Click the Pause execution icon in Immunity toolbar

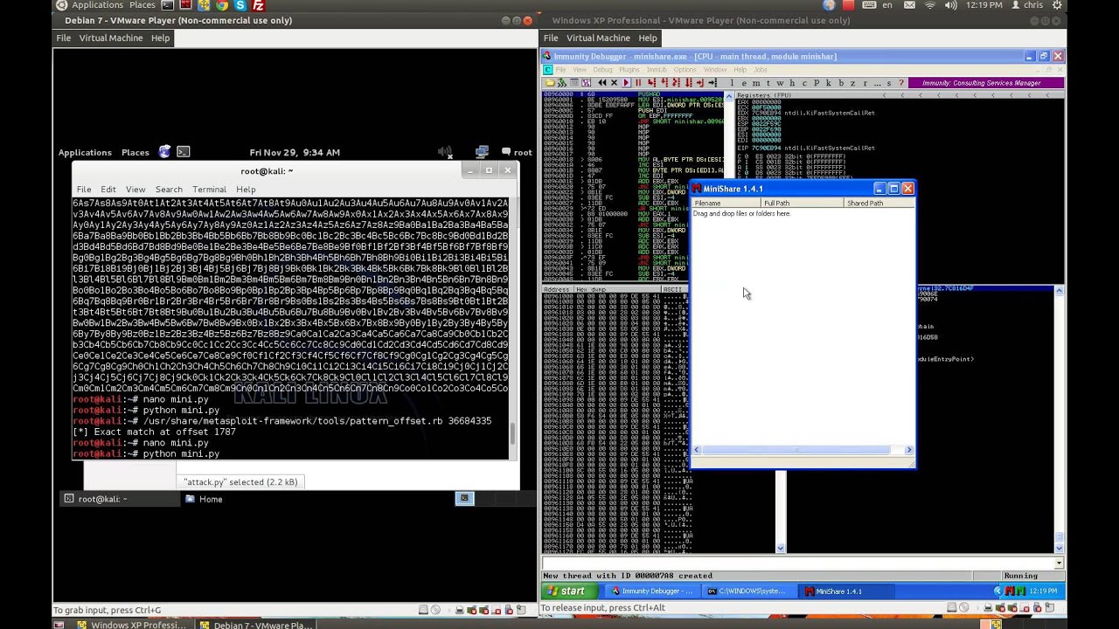638,83
